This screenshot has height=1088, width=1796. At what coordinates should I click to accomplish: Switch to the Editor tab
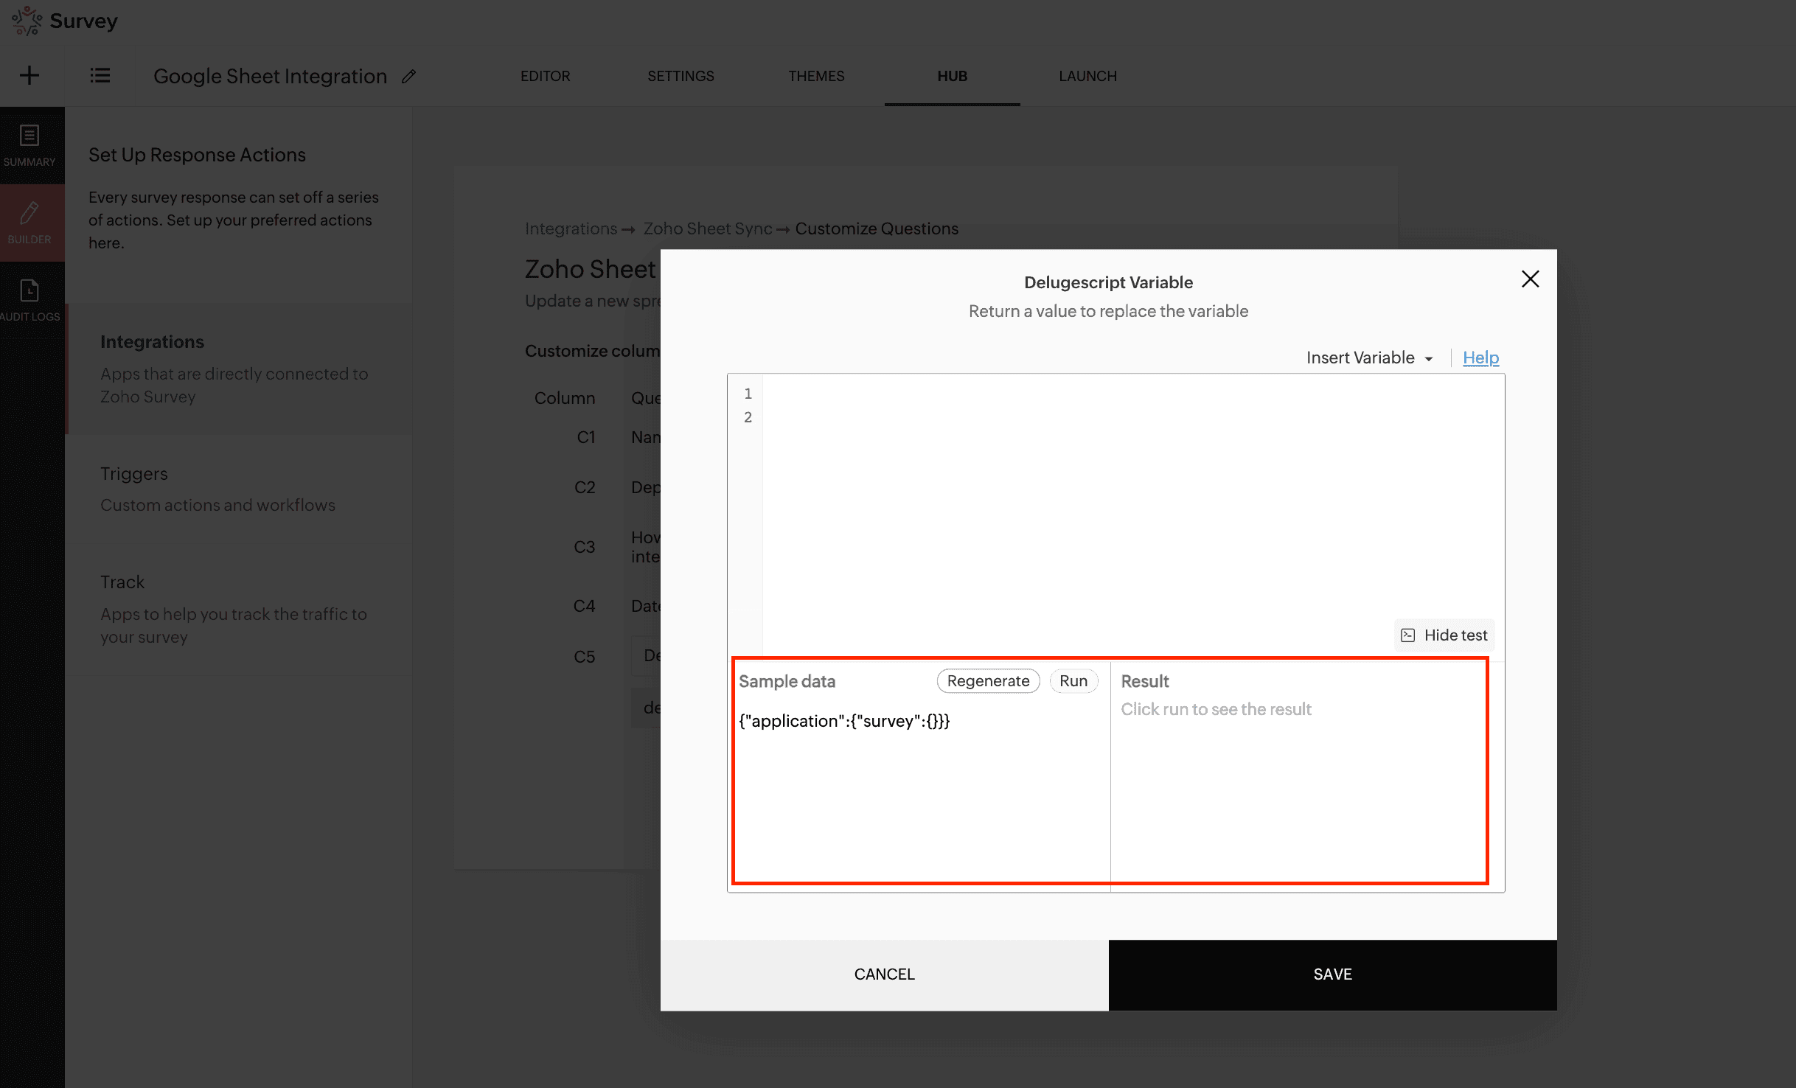coord(545,76)
